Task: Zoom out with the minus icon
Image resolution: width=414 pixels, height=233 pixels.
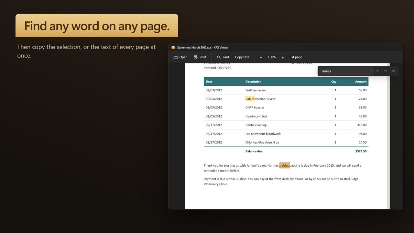Action: coord(261,57)
